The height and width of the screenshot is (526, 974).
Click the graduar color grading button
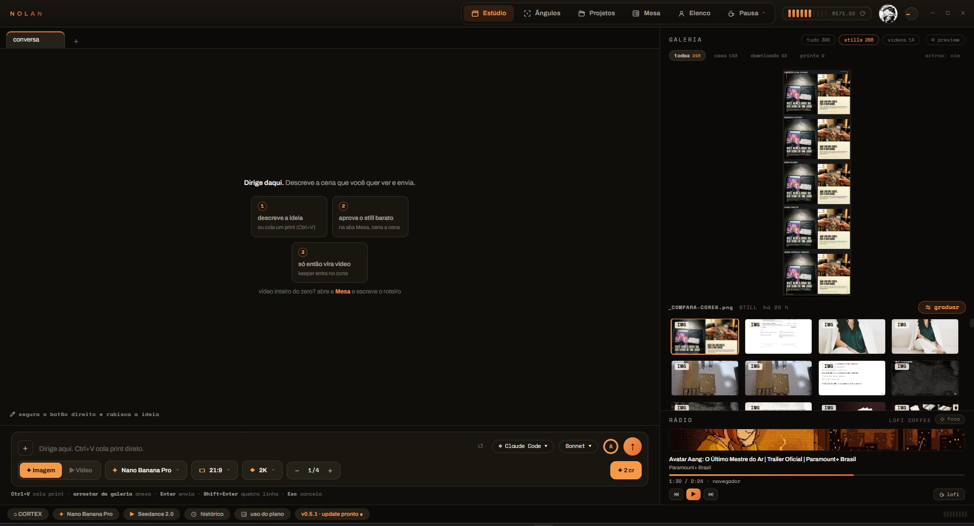point(942,308)
